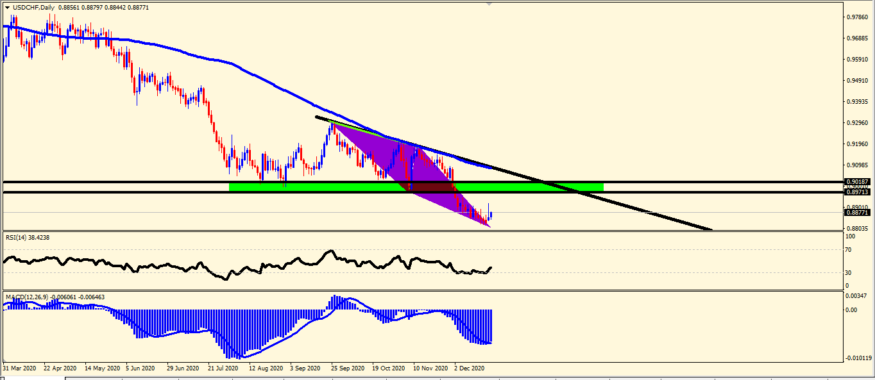The width and height of the screenshot is (875, 380).
Task: Click the 10 Nov 2020 date label
Action: coord(430,368)
